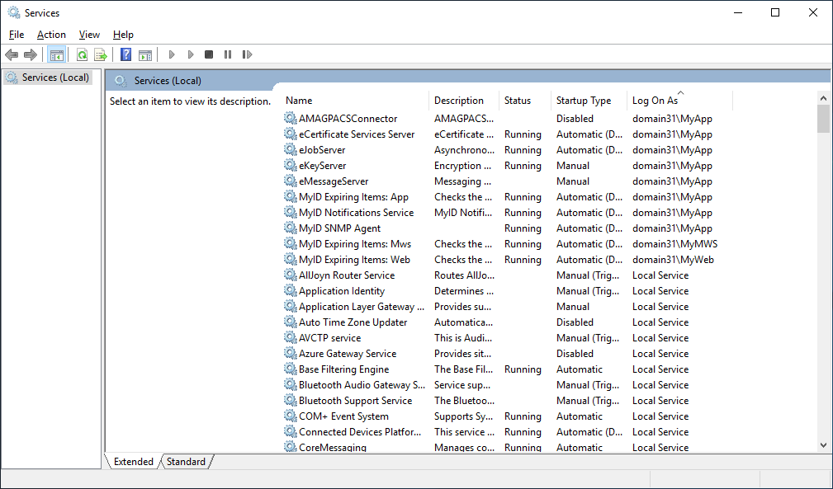Image resolution: width=833 pixels, height=489 pixels.
Task: Click the 'Routes AllJo...' description cell
Action: tap(464, 275)
